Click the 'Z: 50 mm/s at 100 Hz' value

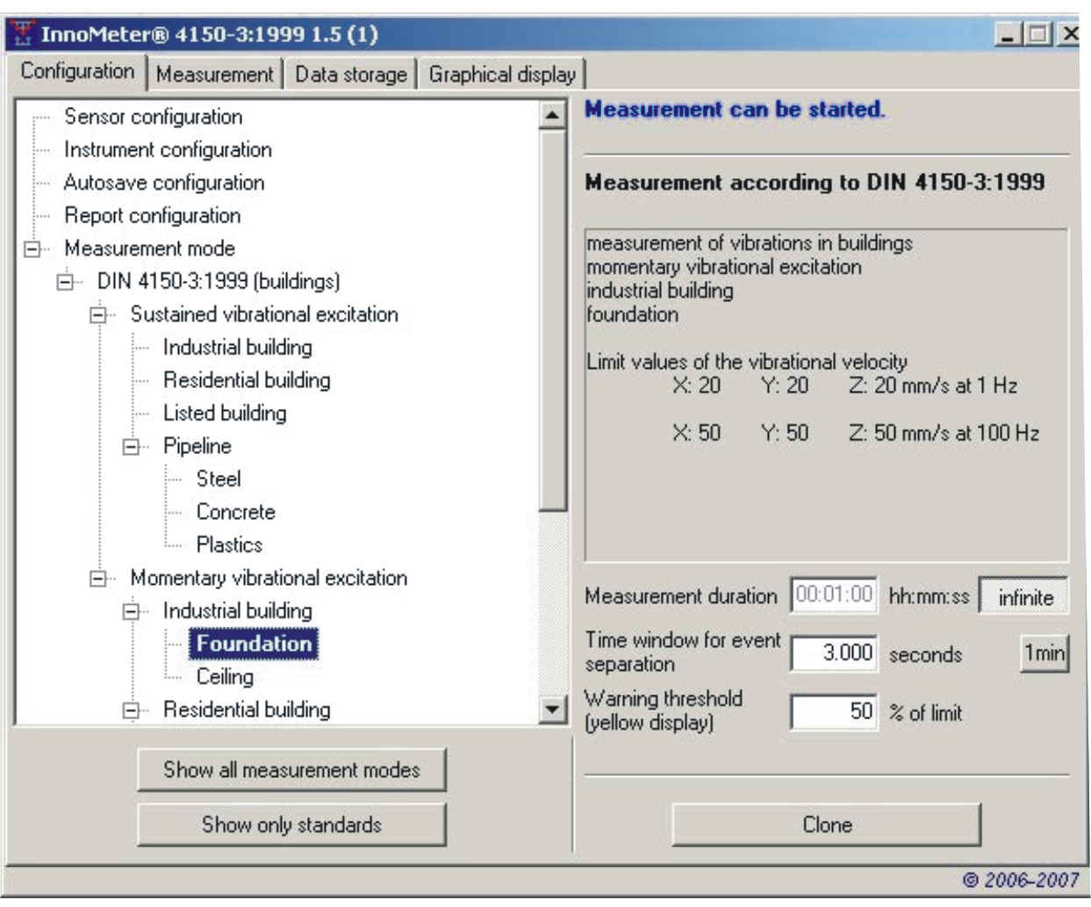click(x=944, y=433)
